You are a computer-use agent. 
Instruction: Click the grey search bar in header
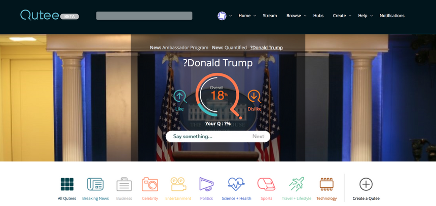pyautogui.click(x=144, y=16)
